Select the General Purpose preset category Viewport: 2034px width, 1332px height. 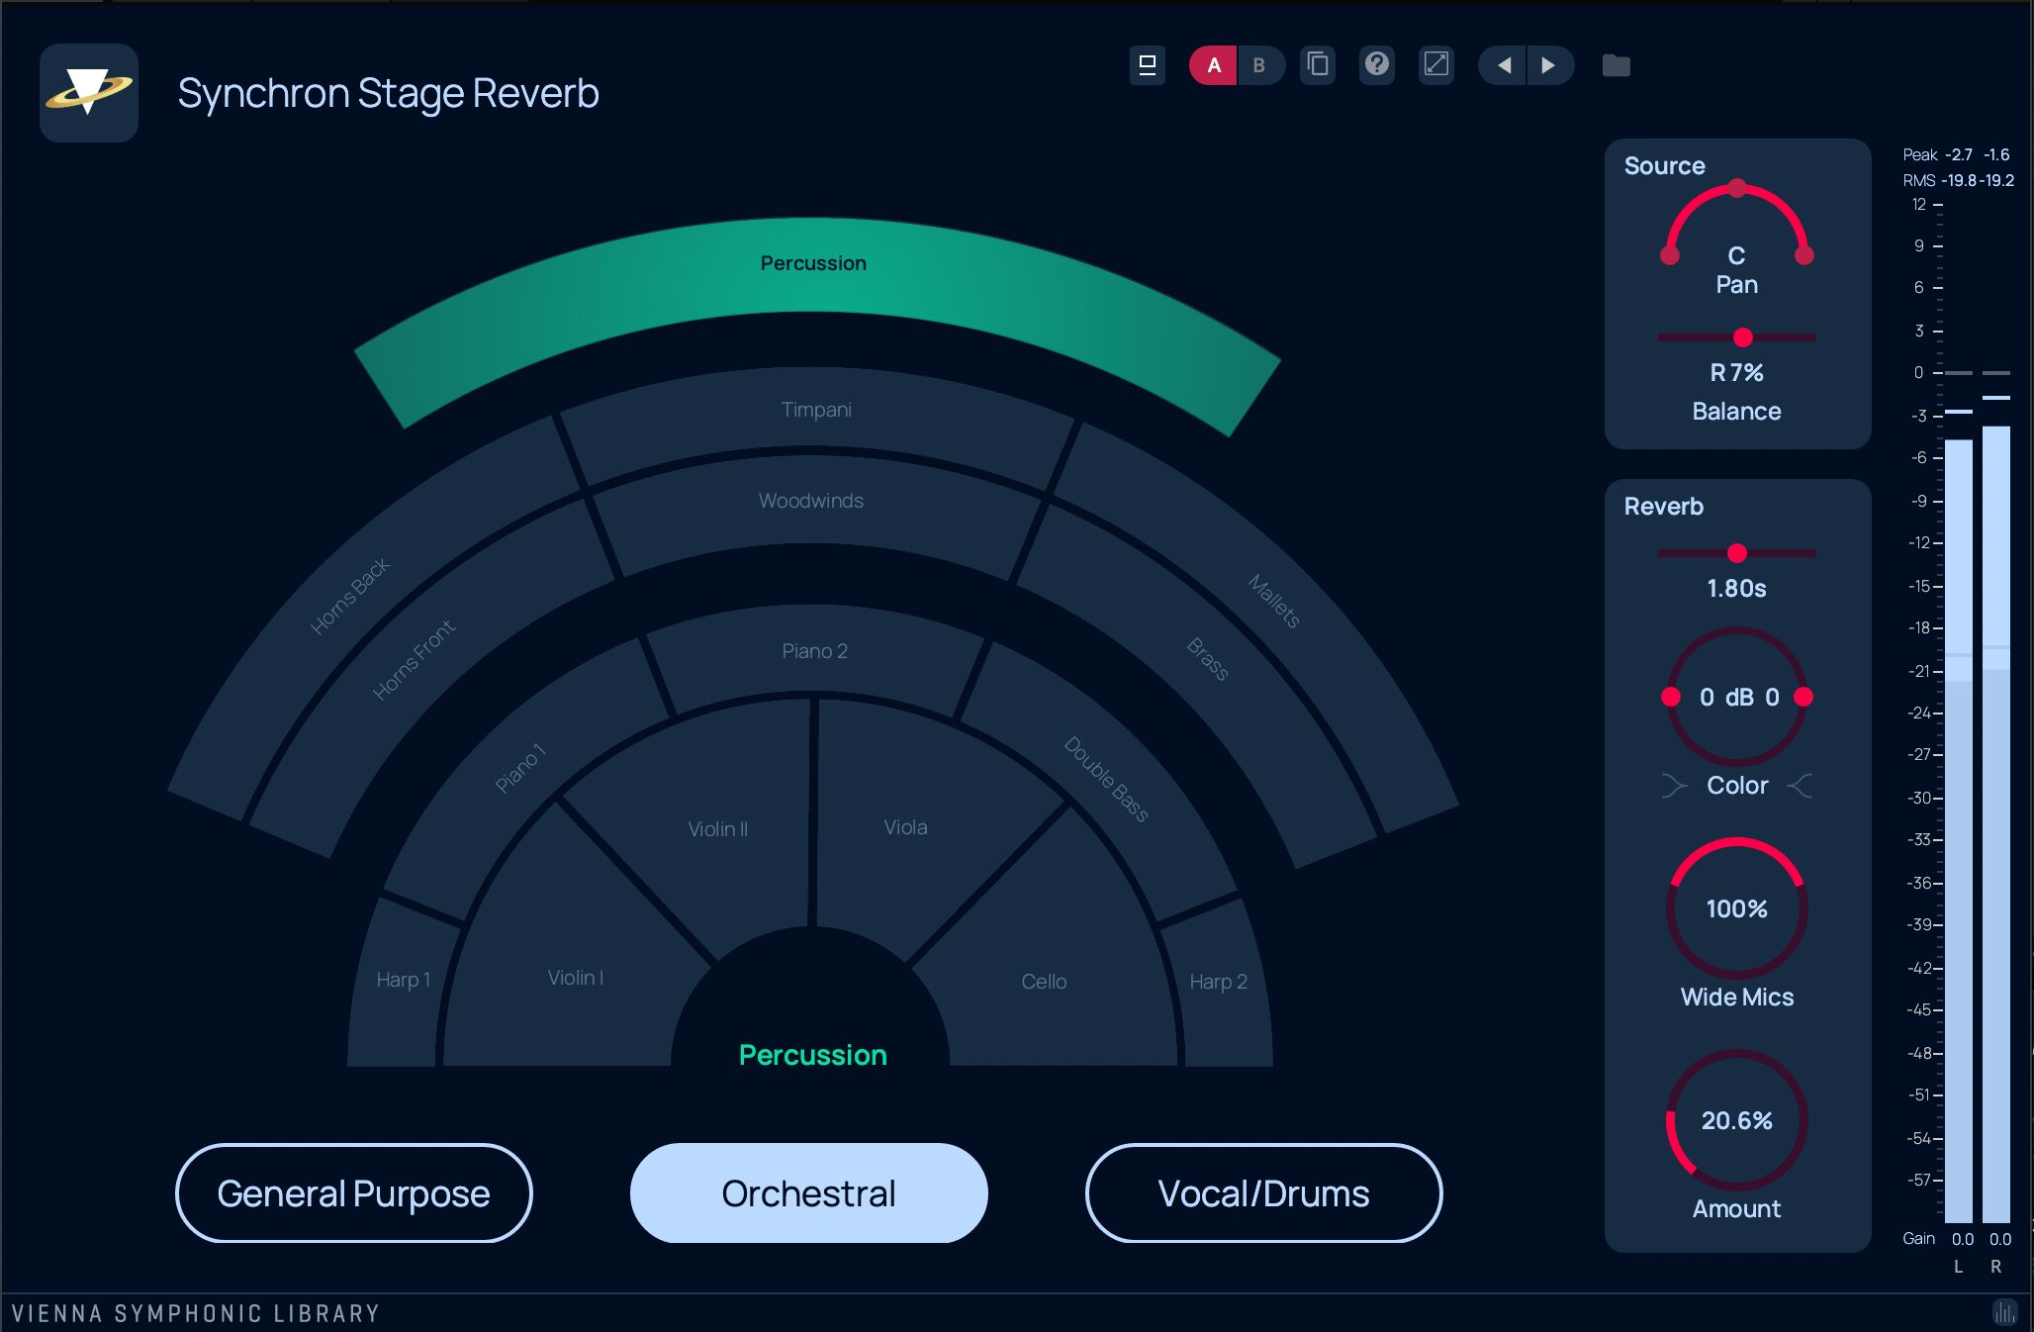[354, 1193]
